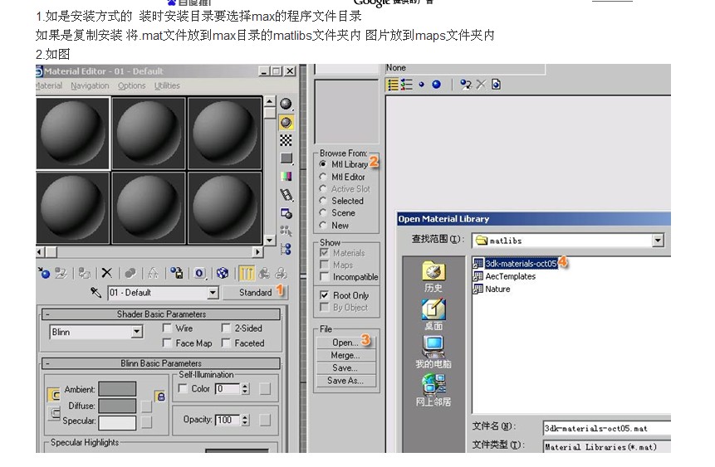Click the Merge... file button
Viewport: 715px width, 467px height.
pyautogui.click(x=345, y=355)
